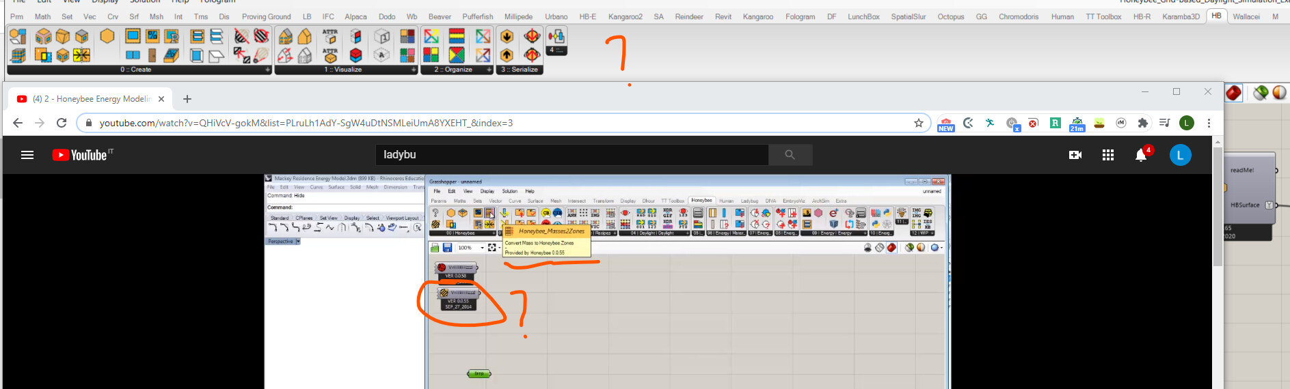Open the Chrome profile L avatar

point(1187,123)
